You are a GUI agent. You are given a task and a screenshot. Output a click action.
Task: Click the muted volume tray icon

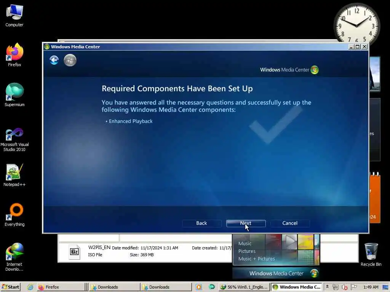344,287
